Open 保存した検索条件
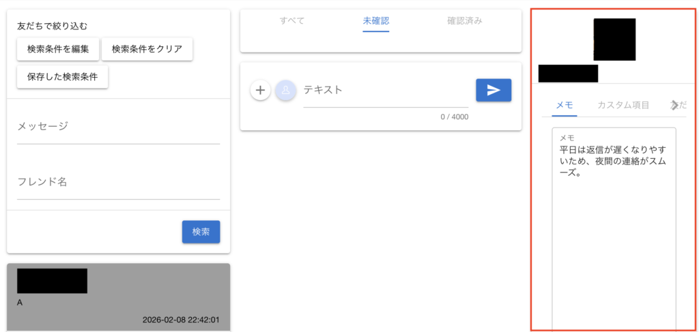Viewport: 699px width, 332px height. pos(62,77)
